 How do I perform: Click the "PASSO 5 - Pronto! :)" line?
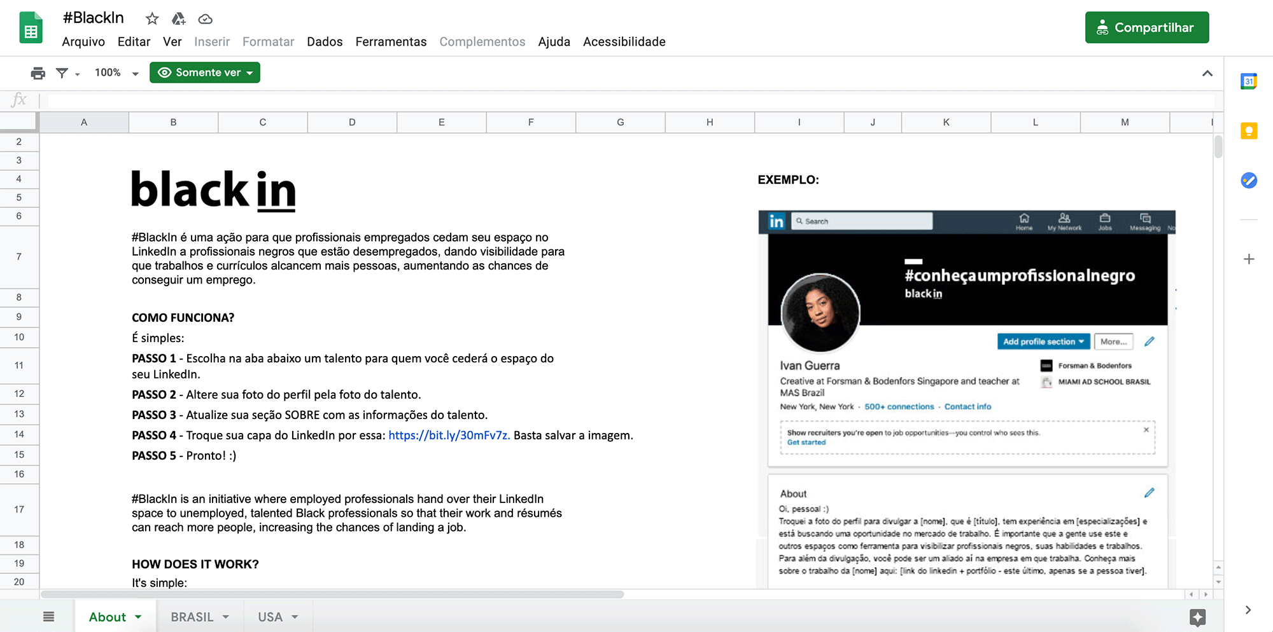tap(184, 456)
